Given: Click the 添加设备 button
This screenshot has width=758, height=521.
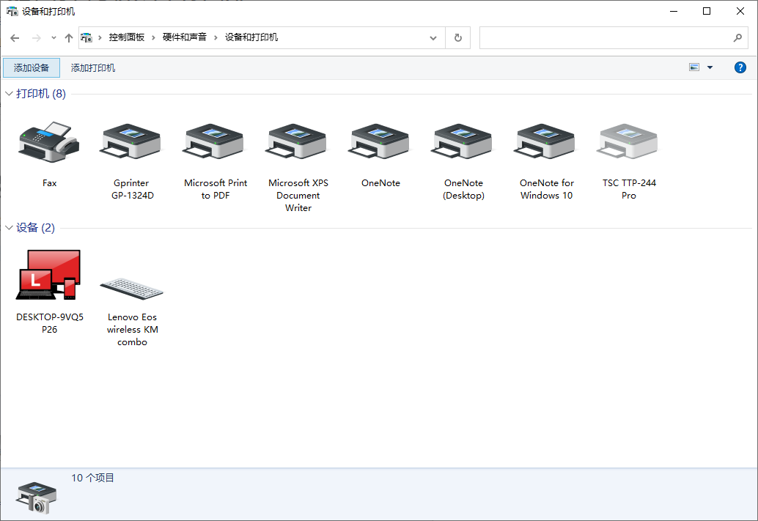Looking at the screenshot, I should [32, 68].
